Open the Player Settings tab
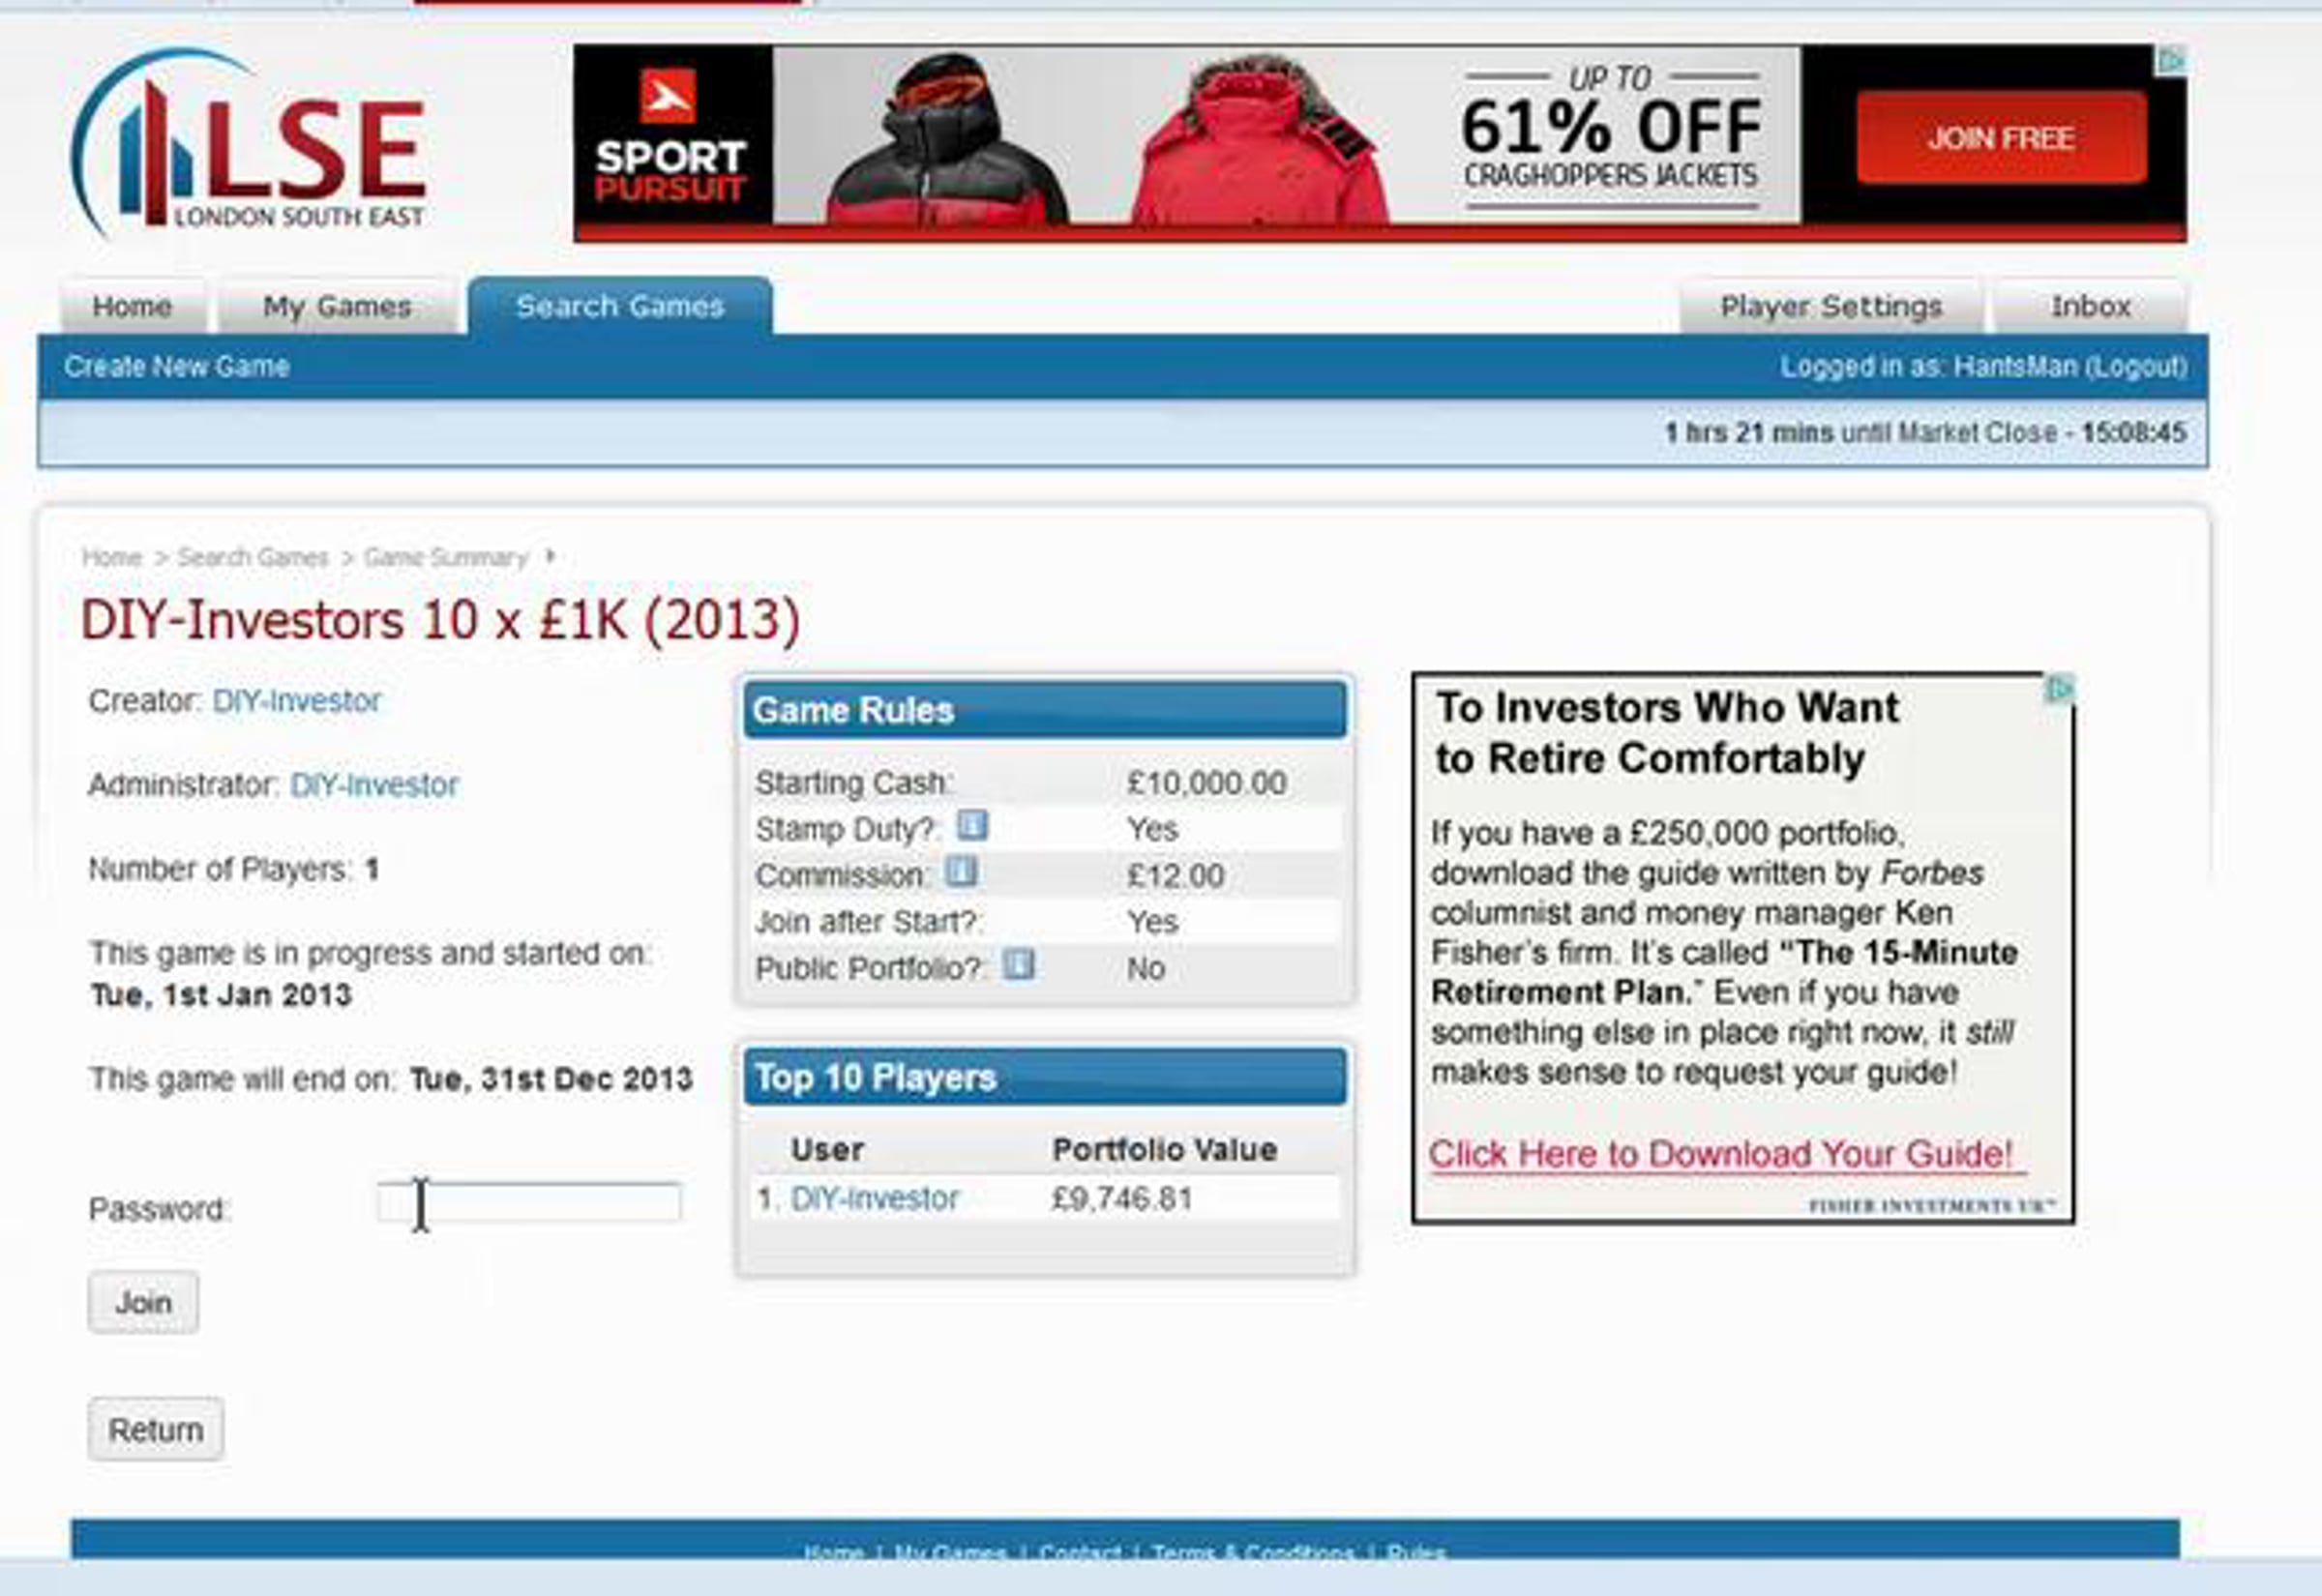Screen dimensions: 2322x1596 (x=1830, y=306)
